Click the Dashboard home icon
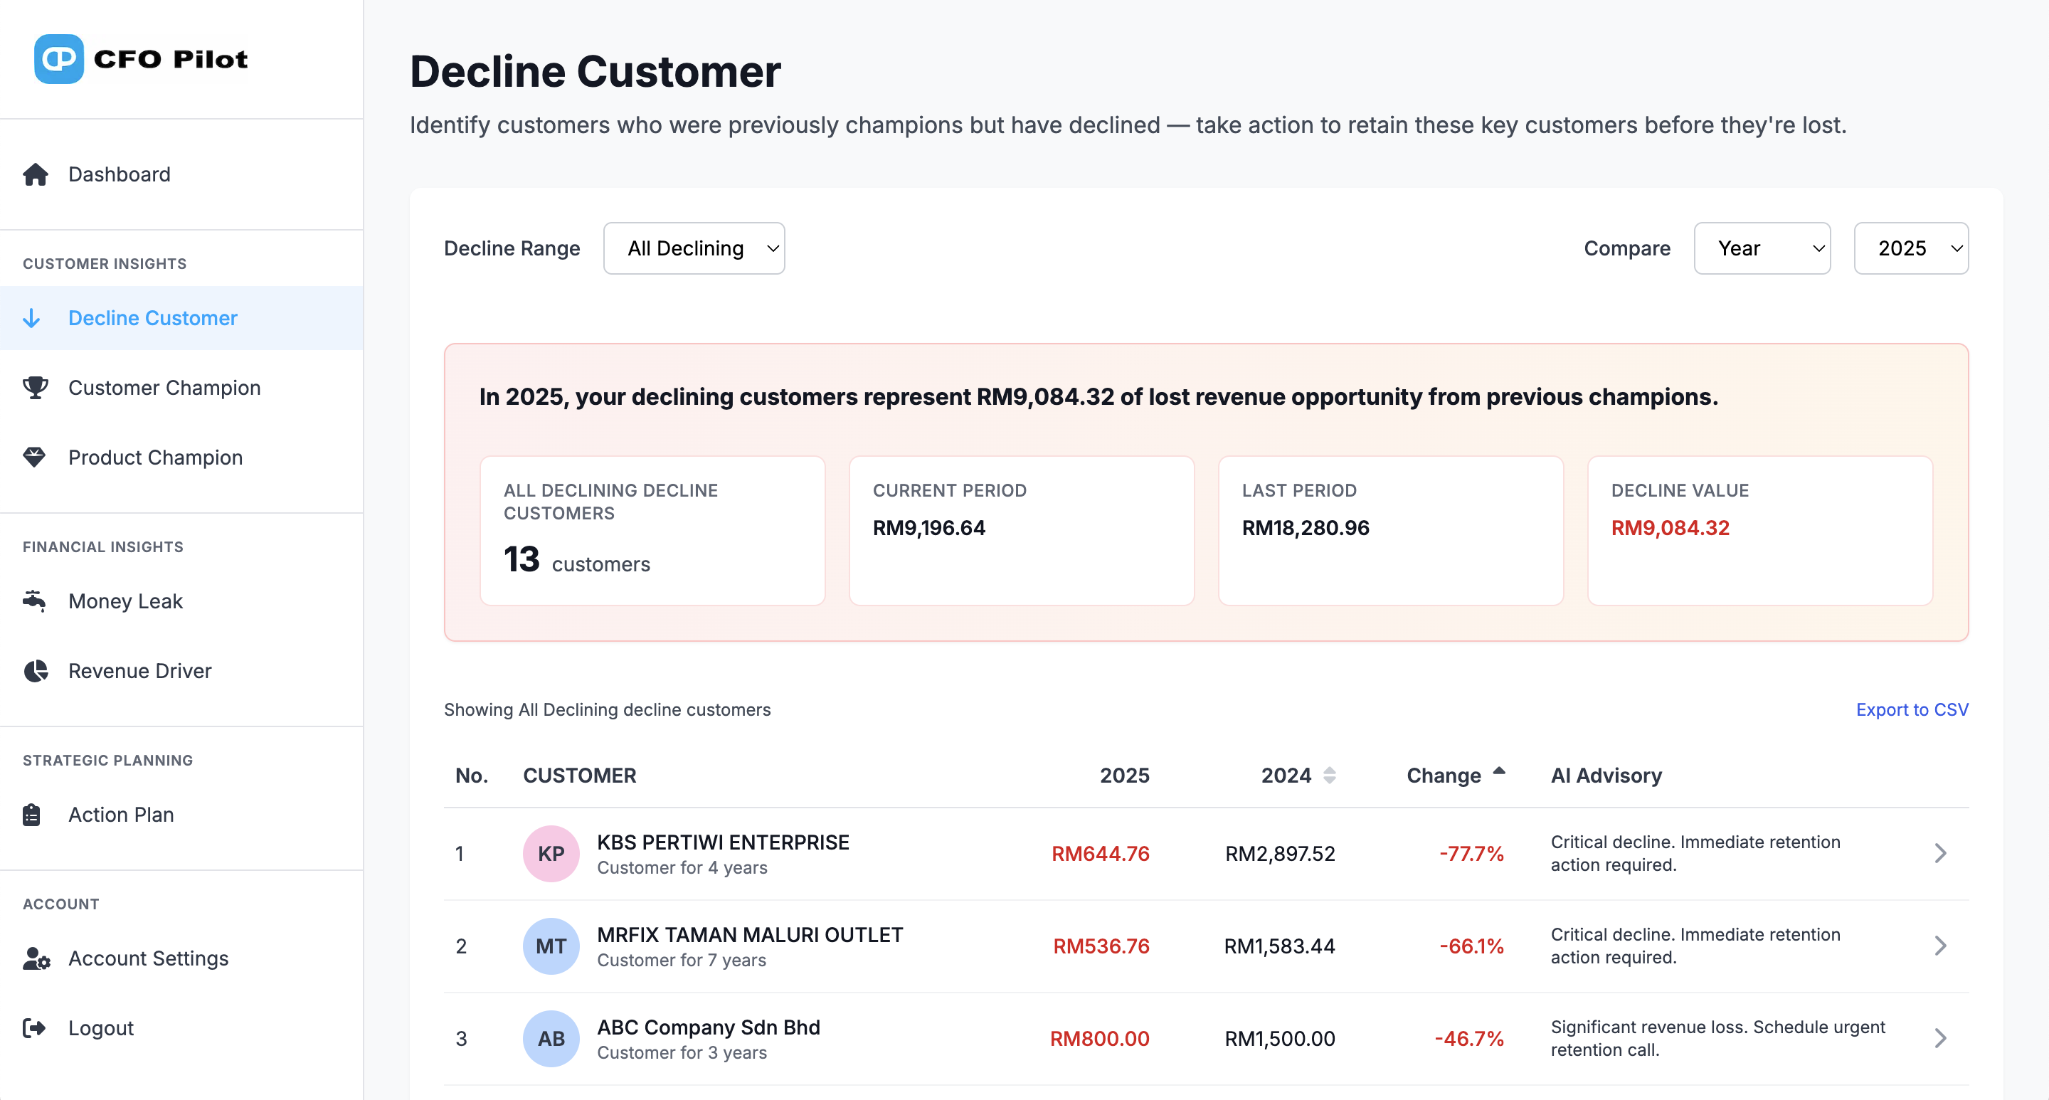The width and height of the screenshot is (2049, 1100). tap(35, 174)
